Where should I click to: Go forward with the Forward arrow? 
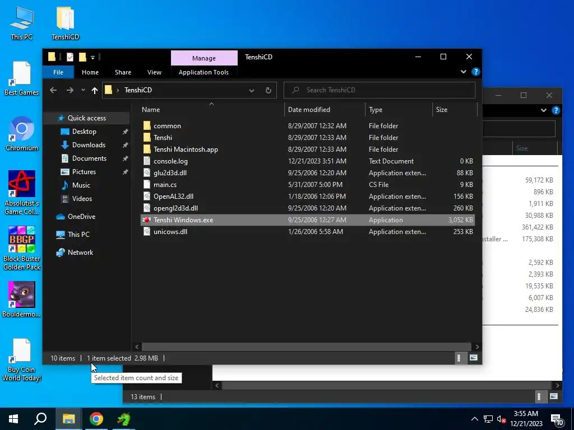[70, 90]
